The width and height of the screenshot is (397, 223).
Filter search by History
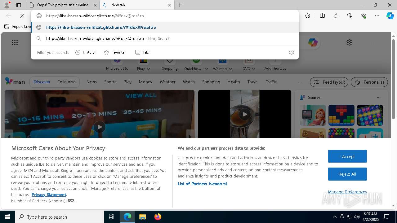85,52
